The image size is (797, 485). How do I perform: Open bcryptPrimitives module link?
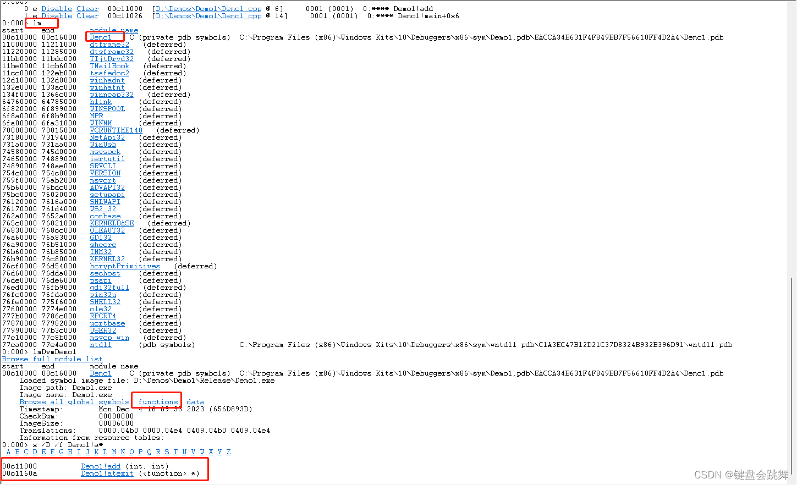[x=125, y=266]
